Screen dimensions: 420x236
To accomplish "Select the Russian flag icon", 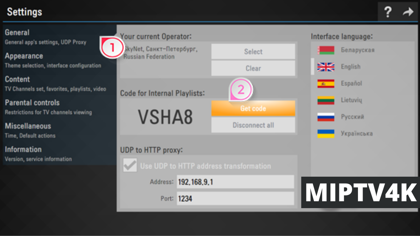I will tap(326, 117).
